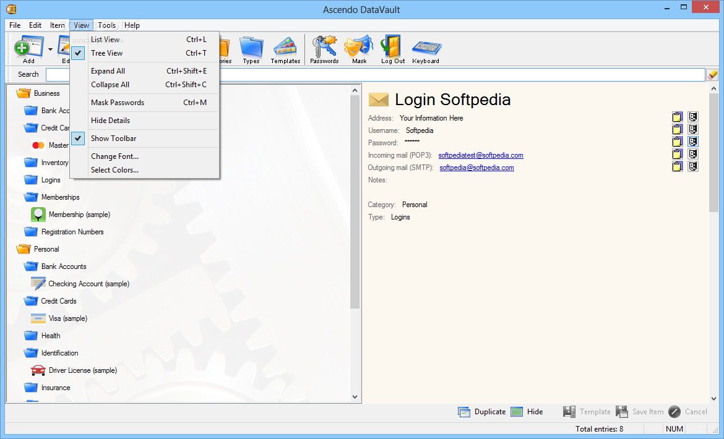Open Change Font... menu entry

coord(145,157)
